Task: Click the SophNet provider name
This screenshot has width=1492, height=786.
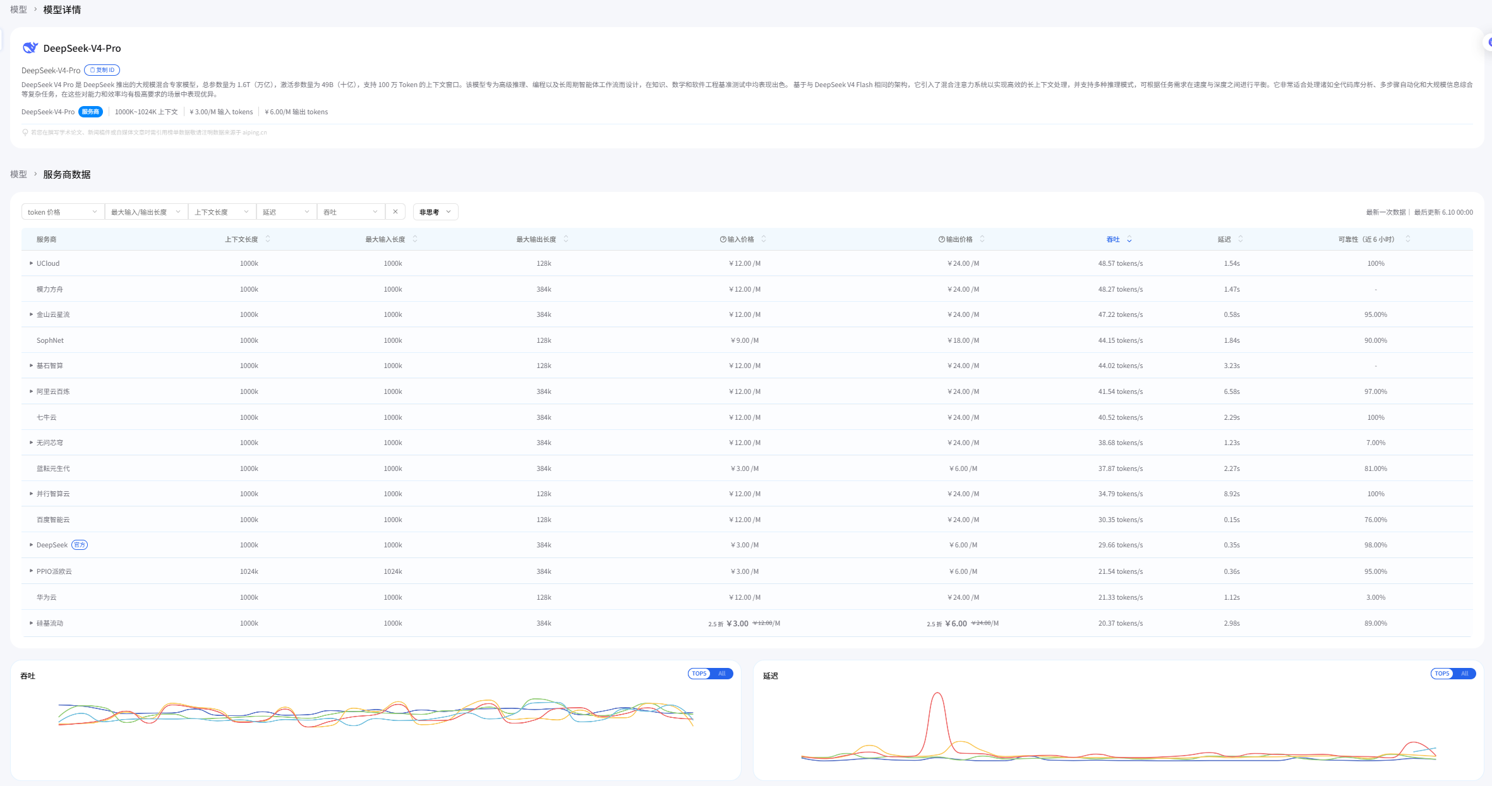Action: [x=50, y=340]
